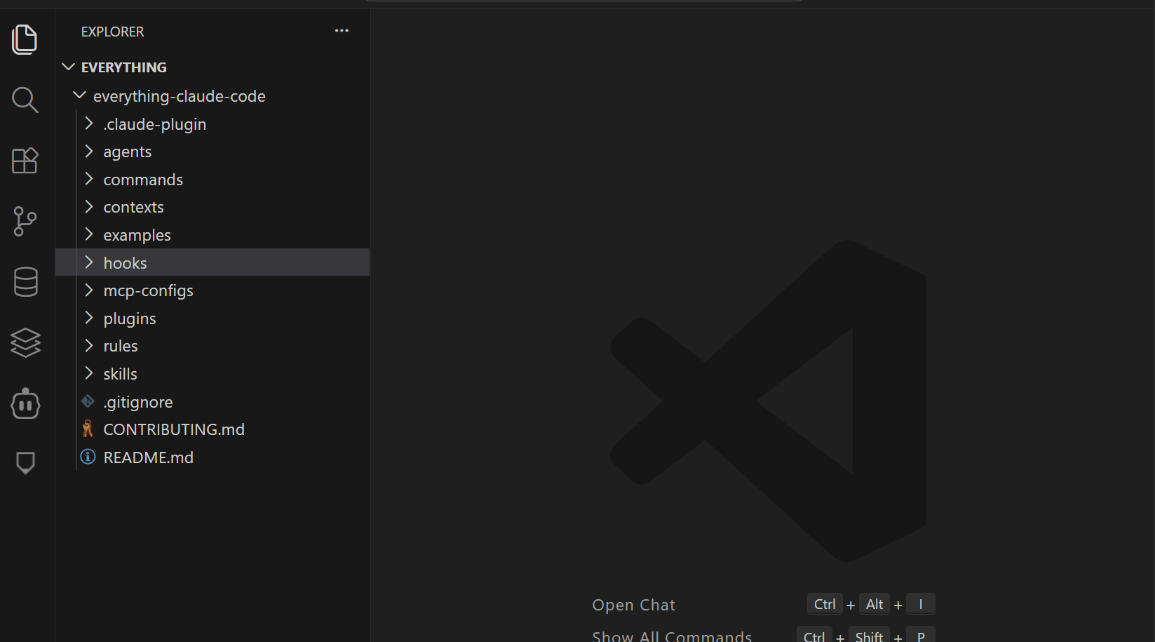Collapse the everything-claude-code root folder
This screenshot has height=642, width=1155.
click(212, 96)
